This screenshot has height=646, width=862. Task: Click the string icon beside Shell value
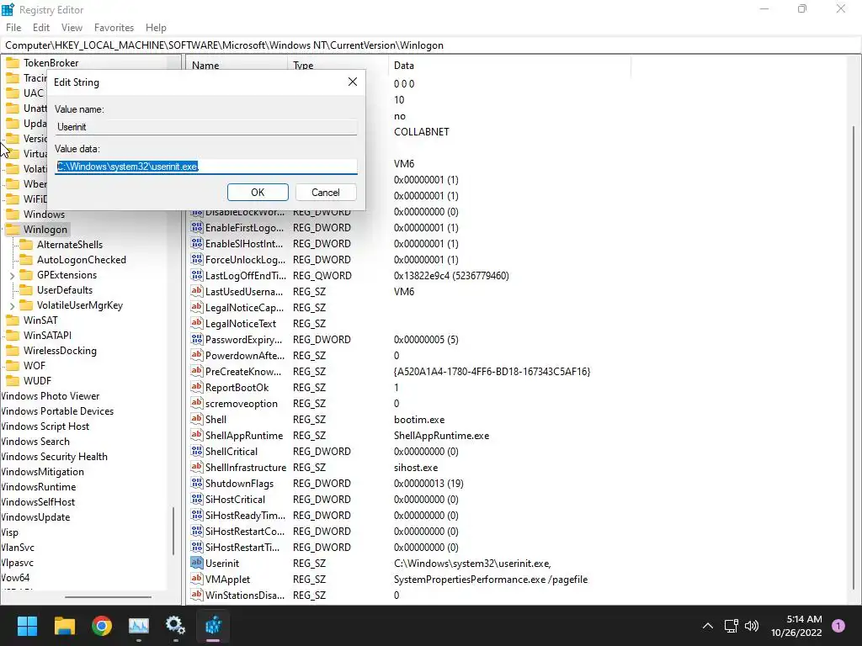[x=196, y=419]
